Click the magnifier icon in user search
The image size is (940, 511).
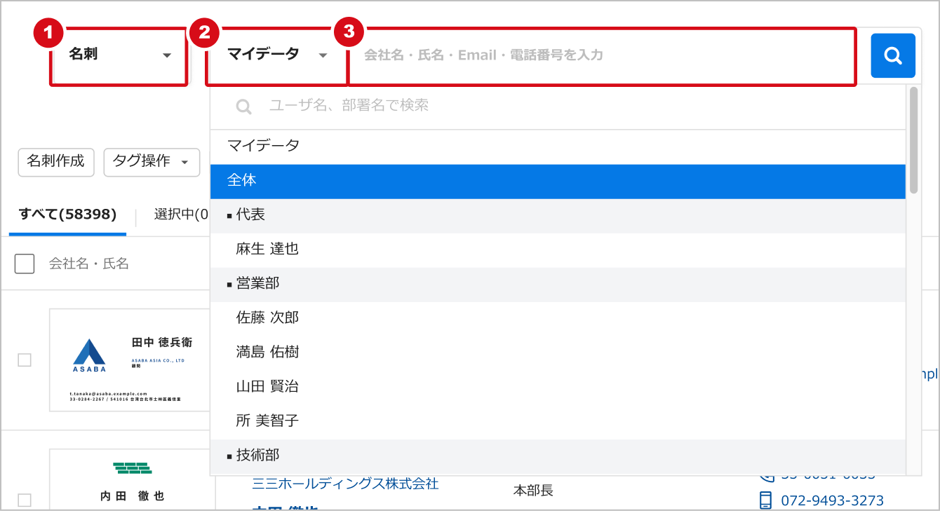(243, 107)
